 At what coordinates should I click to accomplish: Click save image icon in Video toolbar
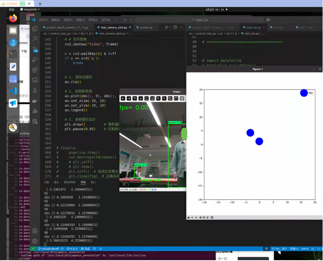[170, 98]
